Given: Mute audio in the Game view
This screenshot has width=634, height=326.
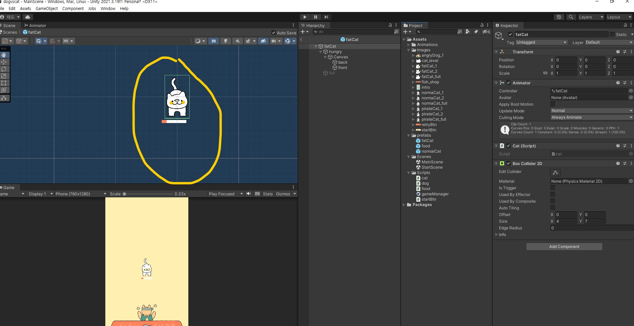Looking at the screenshot, I should tap(249, 194).
